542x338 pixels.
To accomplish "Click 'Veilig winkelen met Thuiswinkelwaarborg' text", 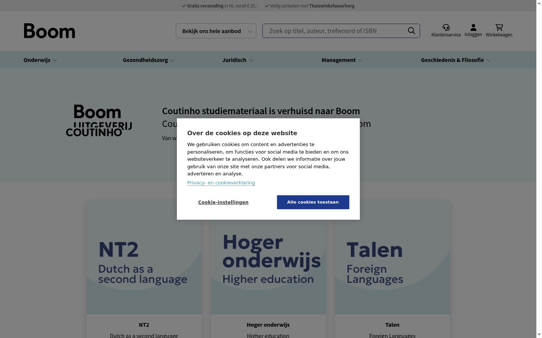I will [x=310, y=6].
